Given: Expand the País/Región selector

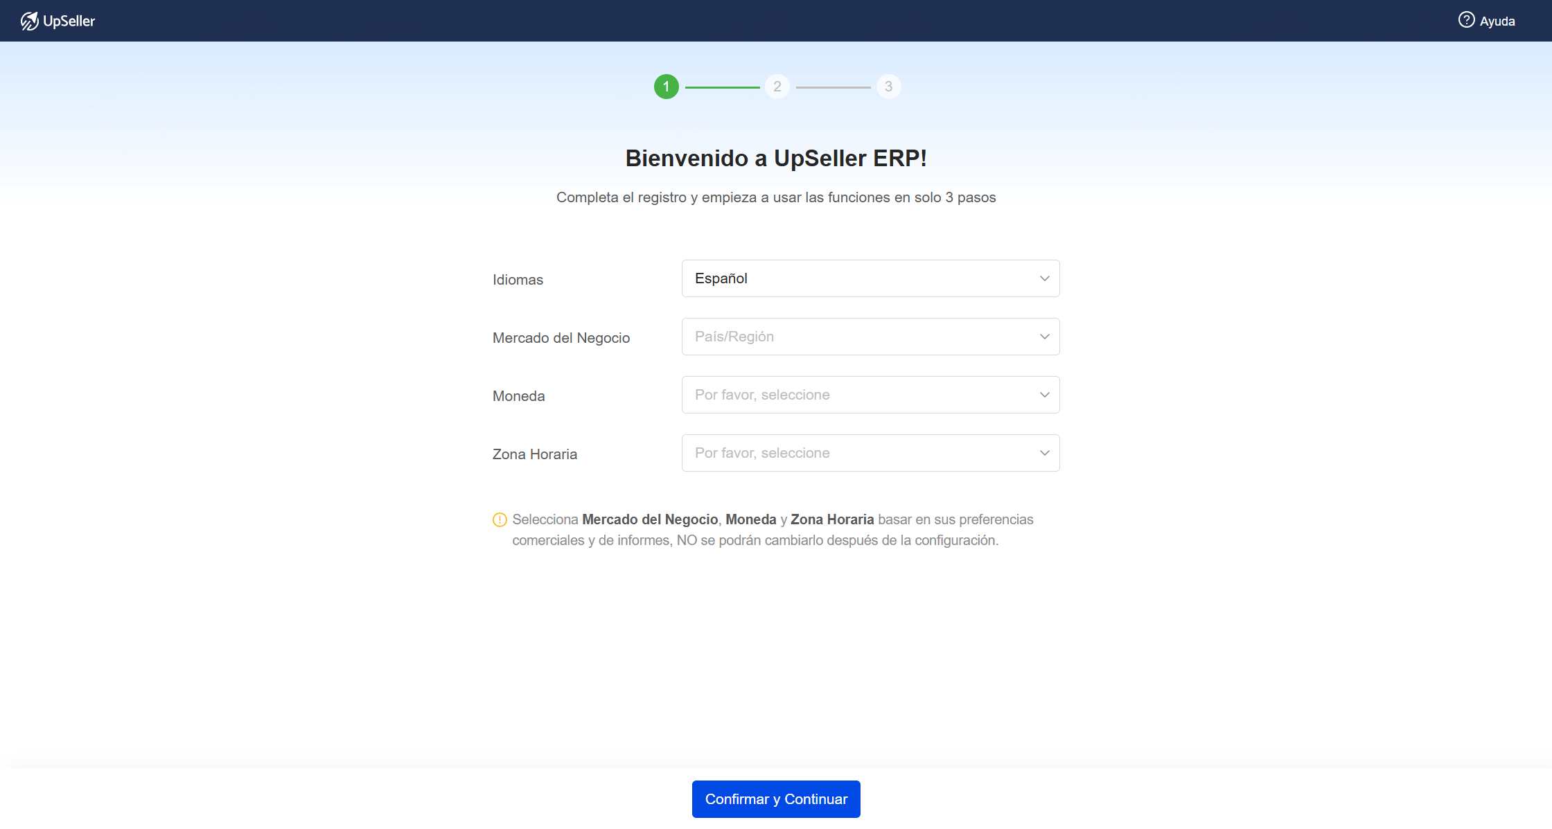Looking at the screenshot, I should coord(870,337).
